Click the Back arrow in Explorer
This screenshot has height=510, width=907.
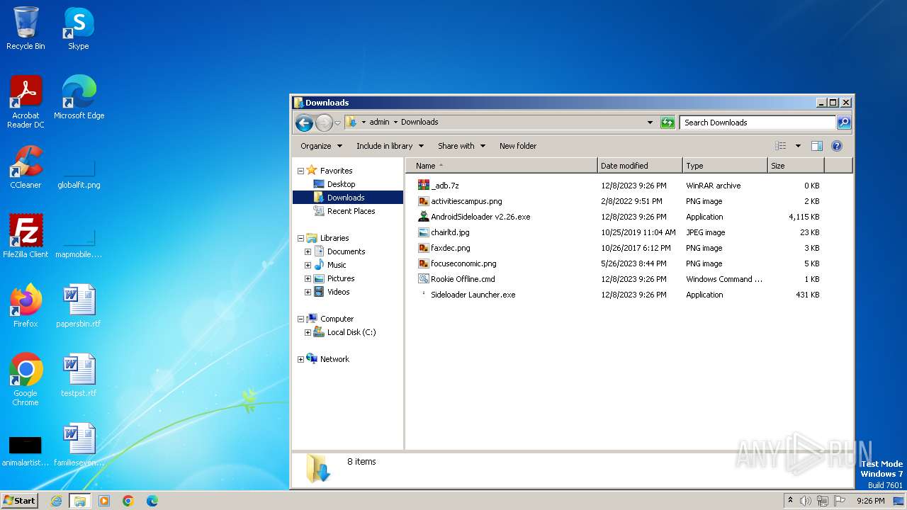tap(305, 123)
